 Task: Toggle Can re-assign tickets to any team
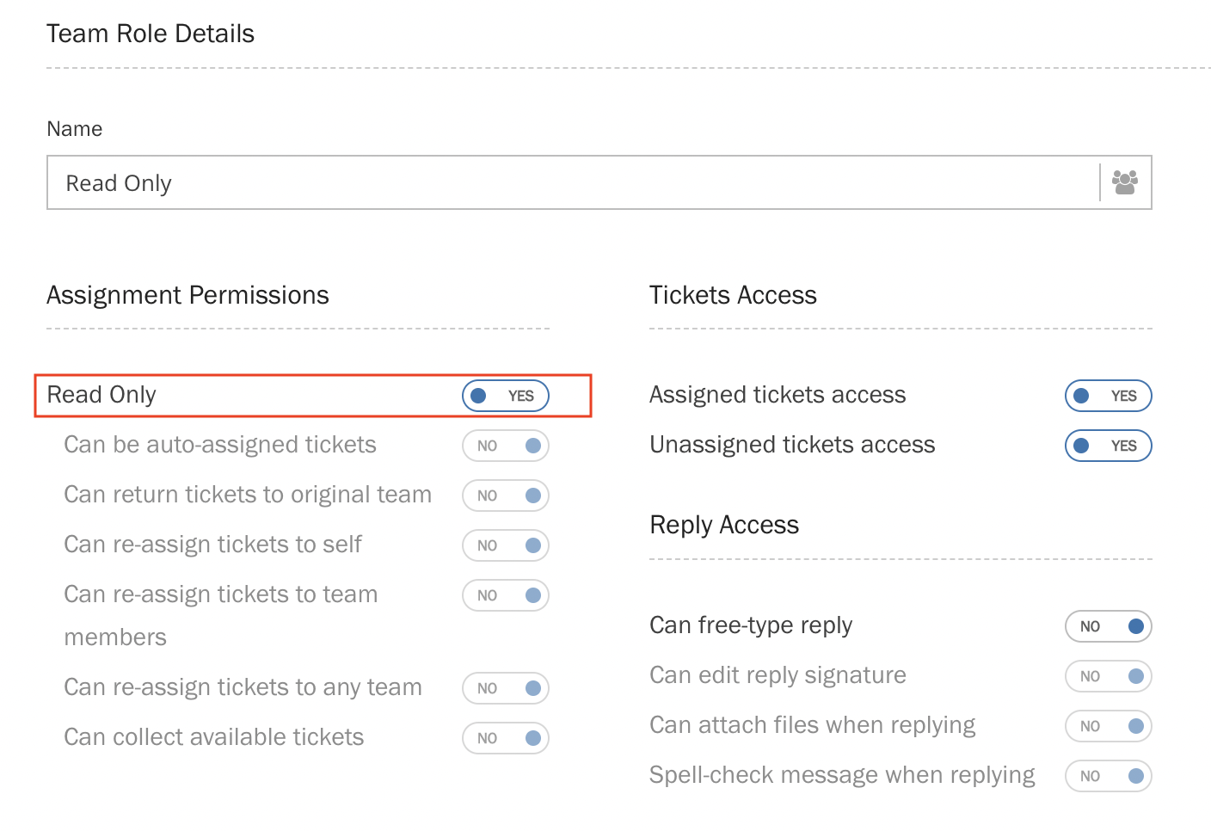[505, 688]
